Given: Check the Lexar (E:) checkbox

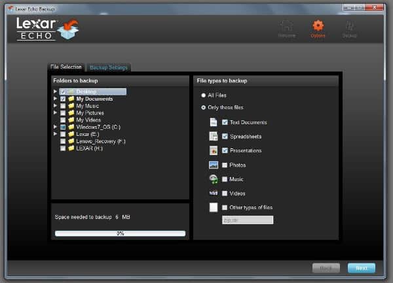Looking at the screenshot, I should point(63,134).
